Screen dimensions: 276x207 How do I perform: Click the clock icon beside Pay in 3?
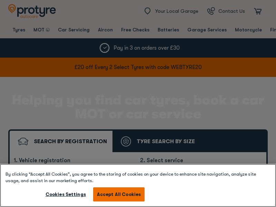(x=105, y=48)
